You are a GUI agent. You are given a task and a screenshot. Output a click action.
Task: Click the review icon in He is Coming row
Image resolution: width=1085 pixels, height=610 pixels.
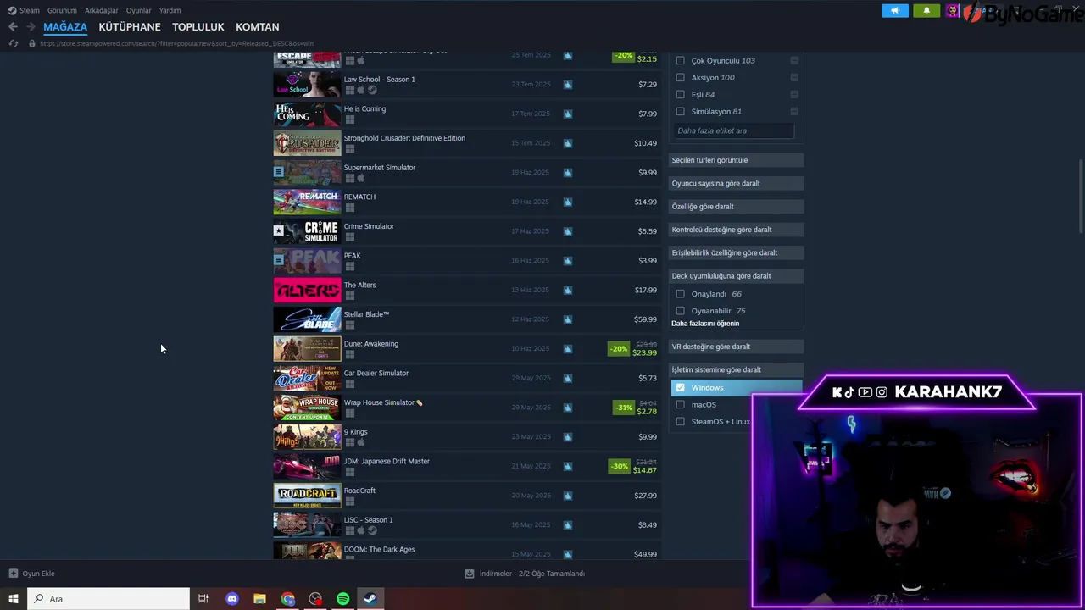pos(568,114)
